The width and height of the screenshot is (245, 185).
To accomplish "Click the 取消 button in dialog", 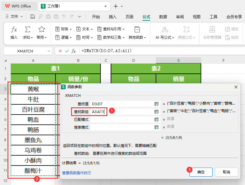I will click(x=226, y=172).
